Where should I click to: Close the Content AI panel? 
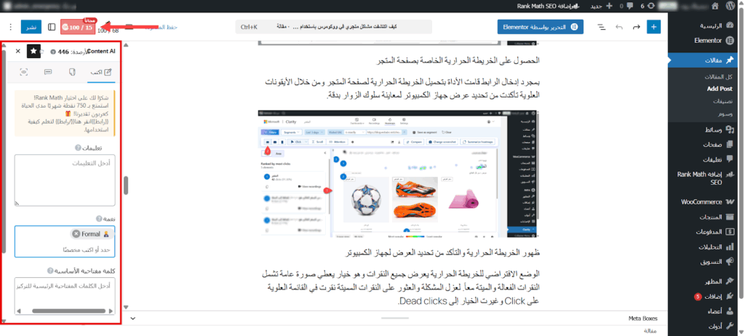(18, 51)
